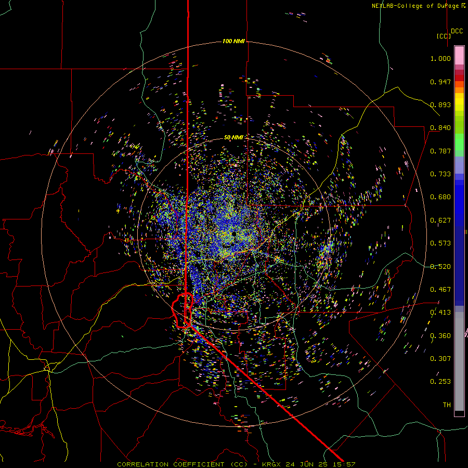Click the 0.360 scale value
The height and width of the screenshot is (468, 468).
440,336
